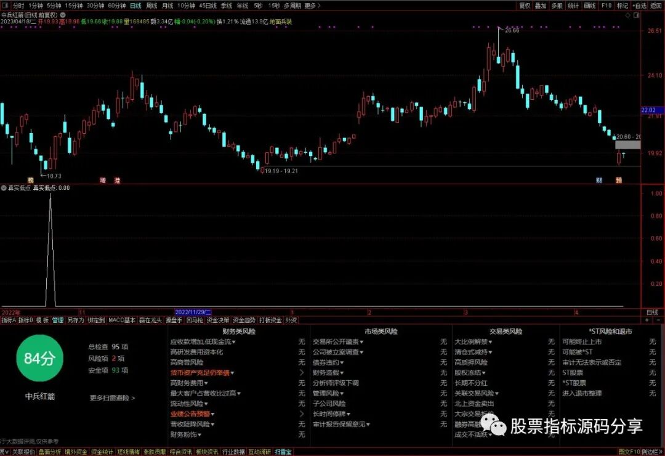Open 指标A indicator tab
The width and height of the screenshot is (665, 456).
pos(9,320)
